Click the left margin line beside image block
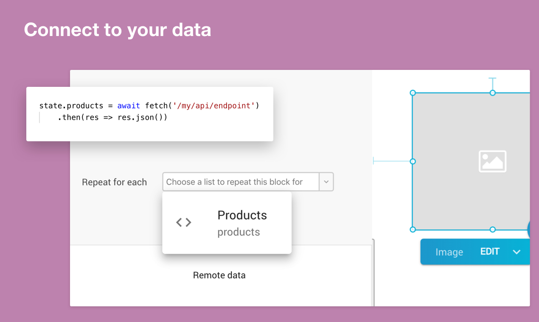 coord(392,161)
